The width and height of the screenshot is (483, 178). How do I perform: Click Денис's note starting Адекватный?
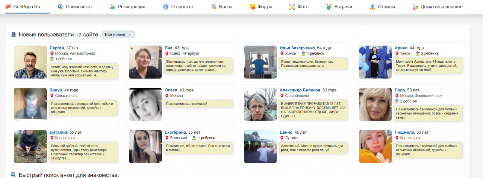coord(314,148)
